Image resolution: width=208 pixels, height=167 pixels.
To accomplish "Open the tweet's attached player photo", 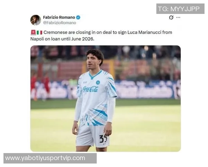I will [x=106, y=98].
